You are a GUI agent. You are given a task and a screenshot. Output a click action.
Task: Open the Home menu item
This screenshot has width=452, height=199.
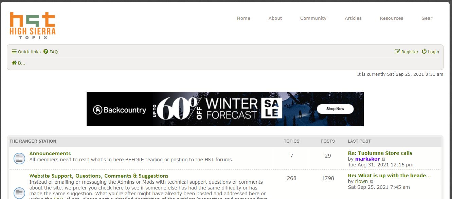click(243, 18)
